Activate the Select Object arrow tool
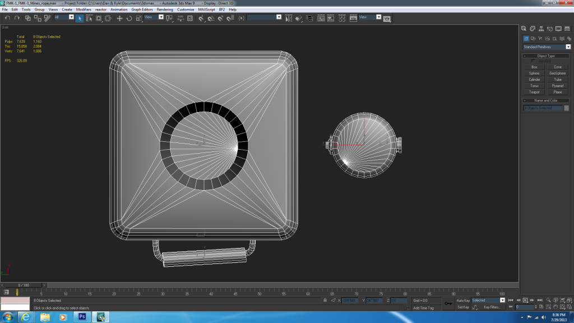Image resolution: width=574 pixels, height=323 pixels. pos(80,18)
